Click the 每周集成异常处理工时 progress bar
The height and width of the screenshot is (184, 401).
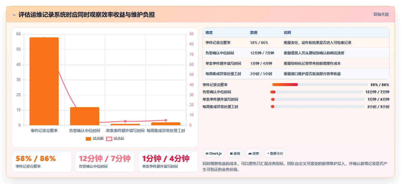tap(318, 107)
